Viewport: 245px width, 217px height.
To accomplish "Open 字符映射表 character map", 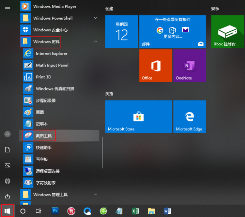I will pyautogui.click(x=59, y=183).
